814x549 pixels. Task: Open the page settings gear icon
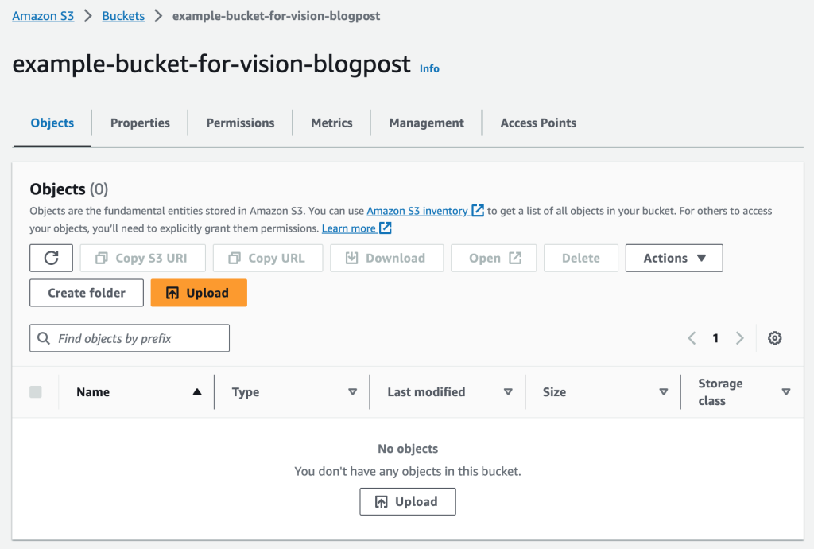[x=774, y=337]
